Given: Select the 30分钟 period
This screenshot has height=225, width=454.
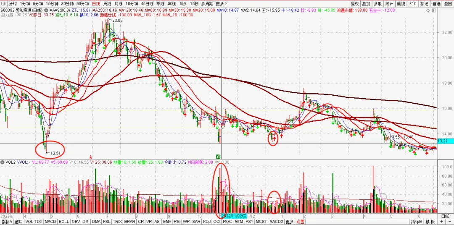Looking at the screenshot, I should [x=67, y=4].
